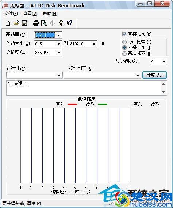Image resolution: width=173 pixels, height=208 pixels.
Task: Close the ATTO Disk Benchmark window
Action: pyautogui.click(x=162, y=3)
